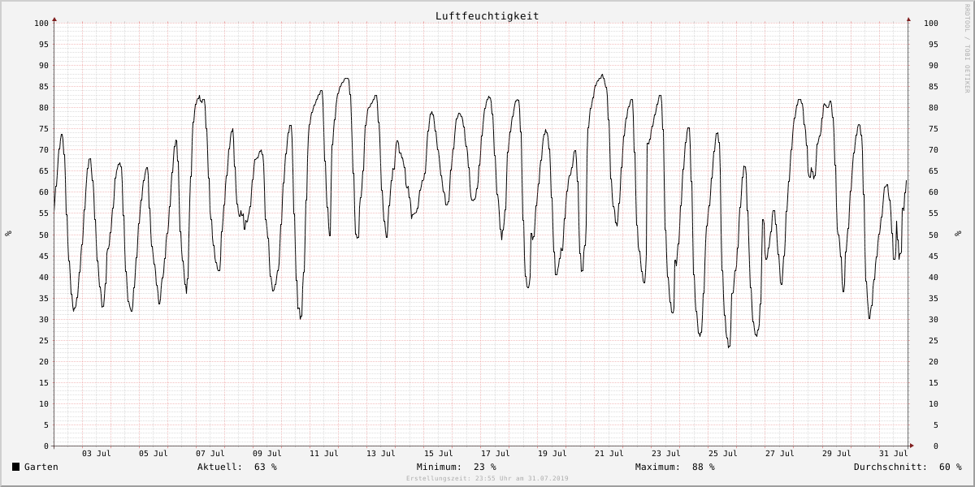Screen dimensions: 975x487
Task: Select the 21 Jul date label
Action: pyautogui.click(x=609, y=453)
